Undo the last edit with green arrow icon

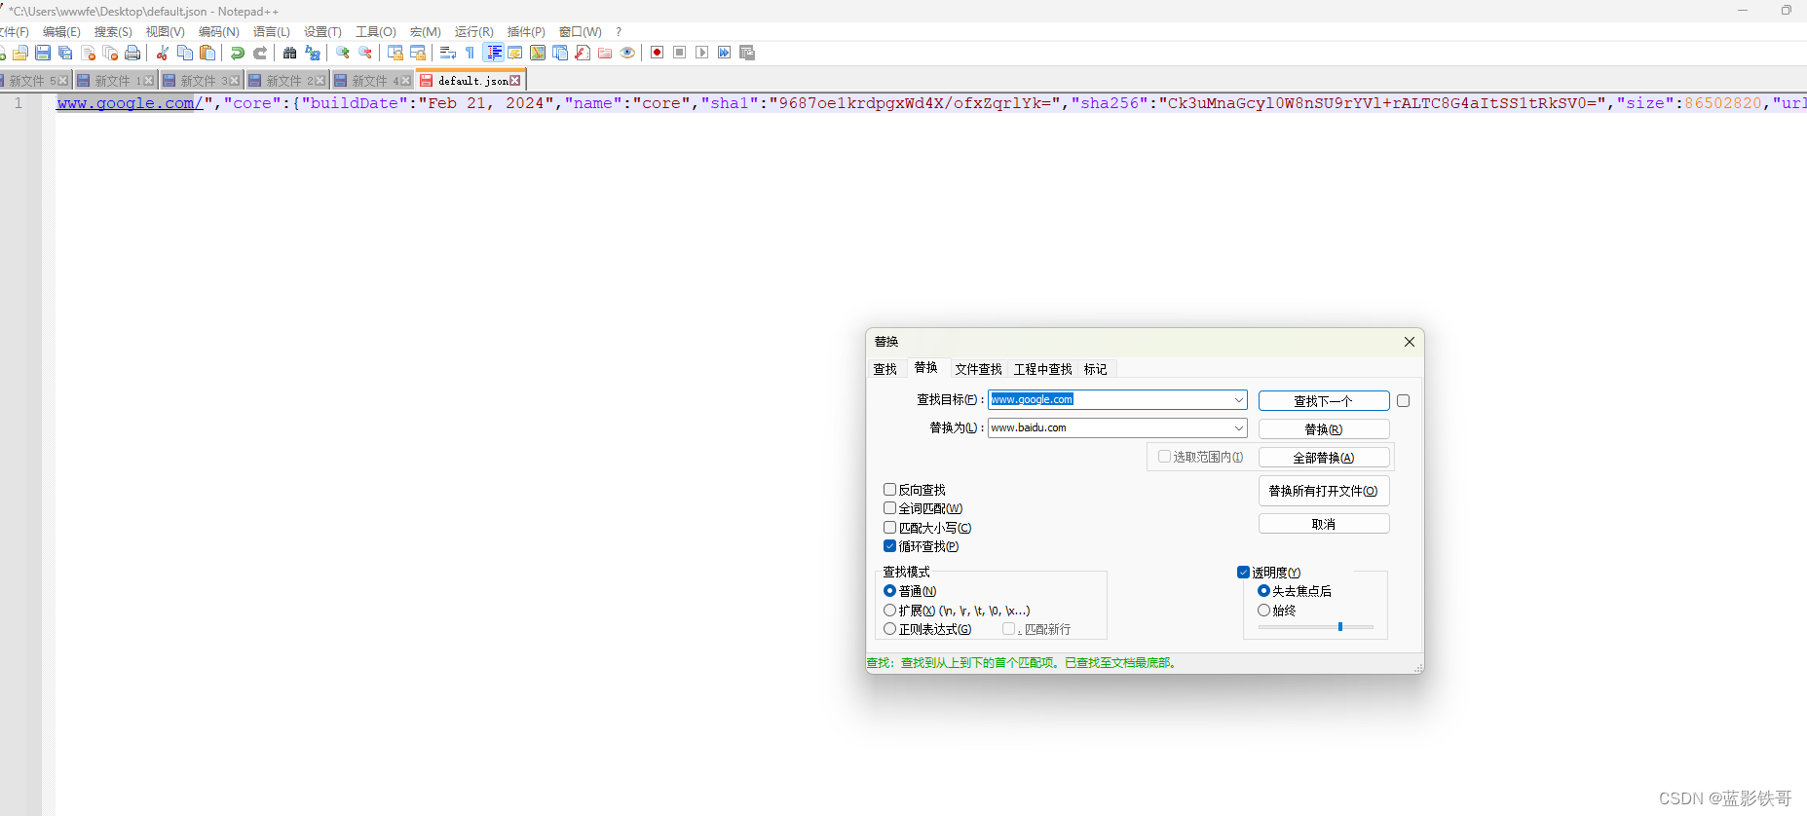(x=238, y=53)
